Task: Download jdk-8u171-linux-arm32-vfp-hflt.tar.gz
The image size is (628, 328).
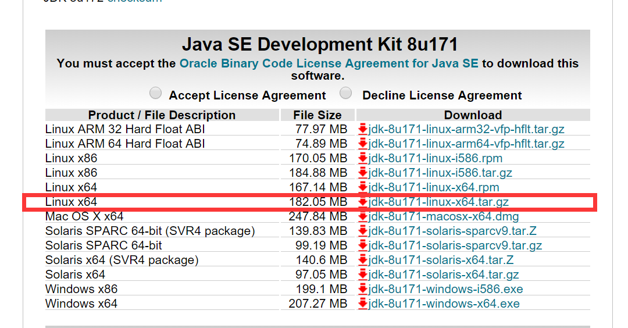Action: [466, 129]
